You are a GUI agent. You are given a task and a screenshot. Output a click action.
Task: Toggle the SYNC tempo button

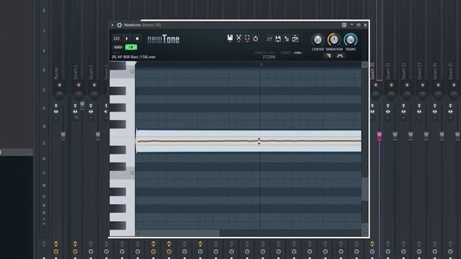tap(297, 53)
